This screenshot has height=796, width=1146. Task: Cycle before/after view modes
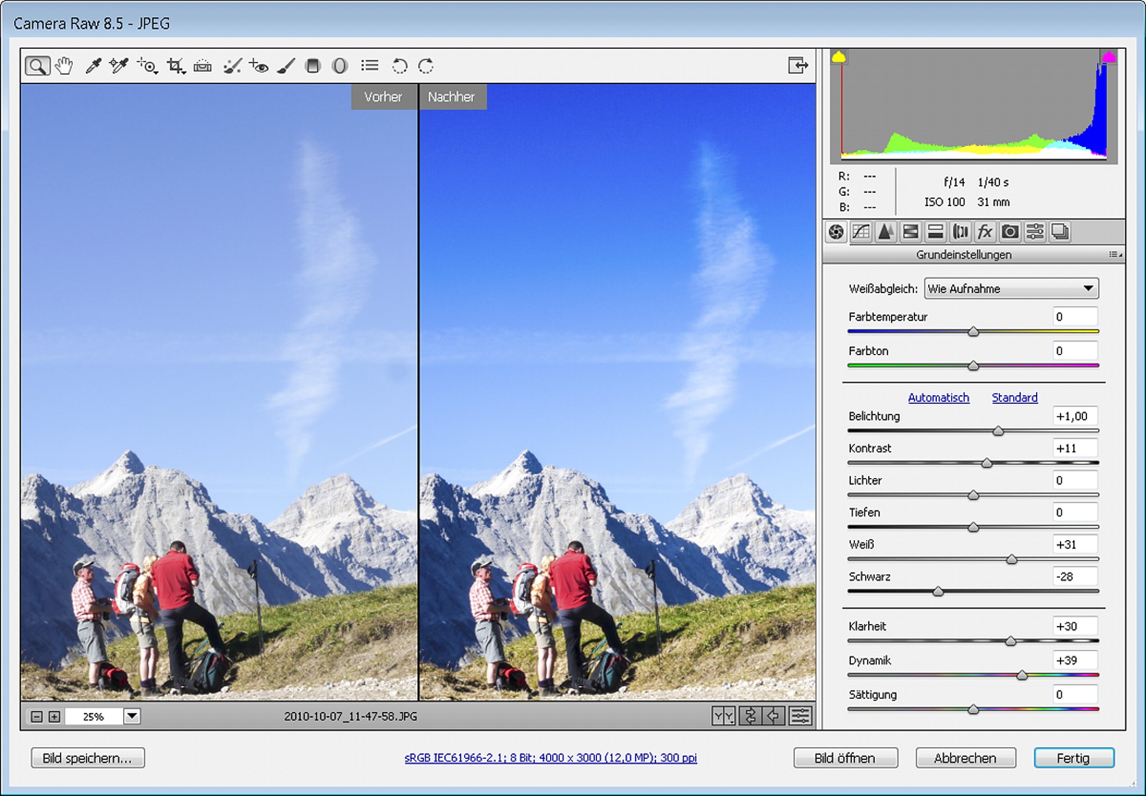723,716
